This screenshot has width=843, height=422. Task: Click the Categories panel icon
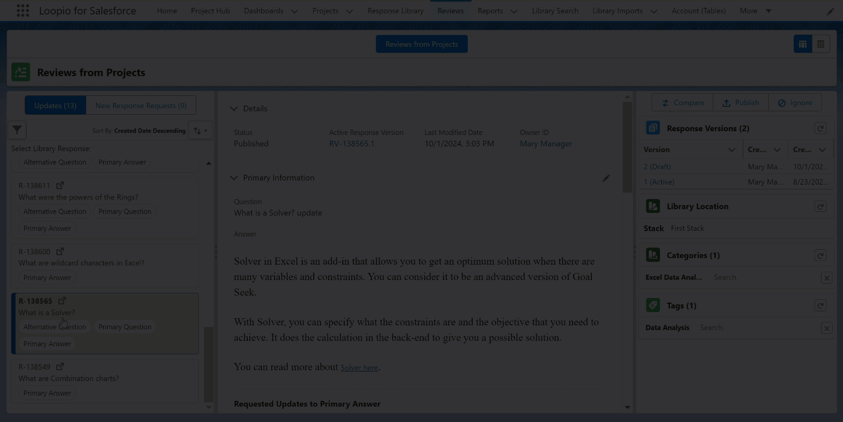[653, 255]
